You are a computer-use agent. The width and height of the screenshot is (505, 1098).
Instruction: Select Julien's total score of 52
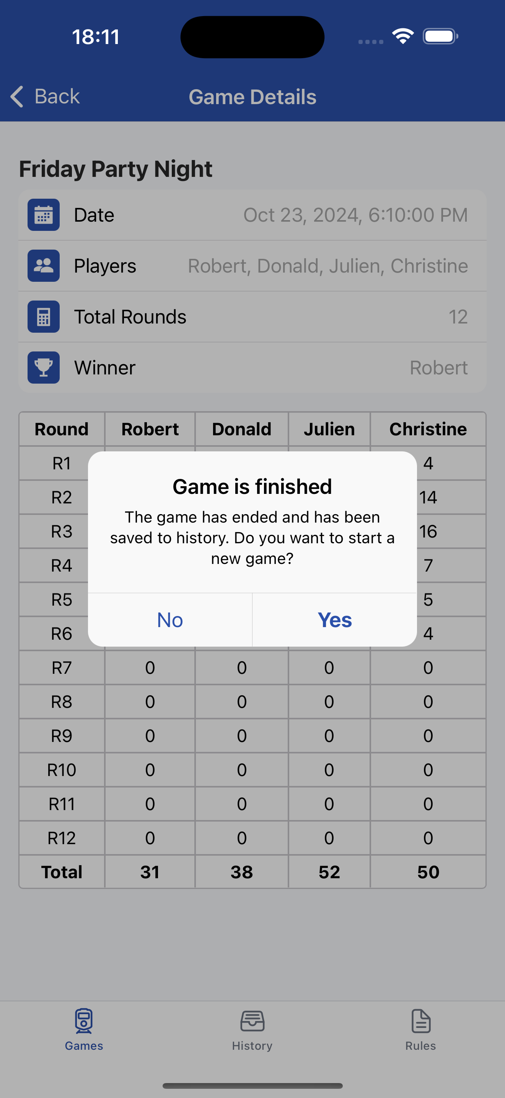tap(329, 872)
